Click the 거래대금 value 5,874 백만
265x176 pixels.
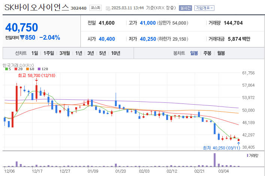[239, 39]
